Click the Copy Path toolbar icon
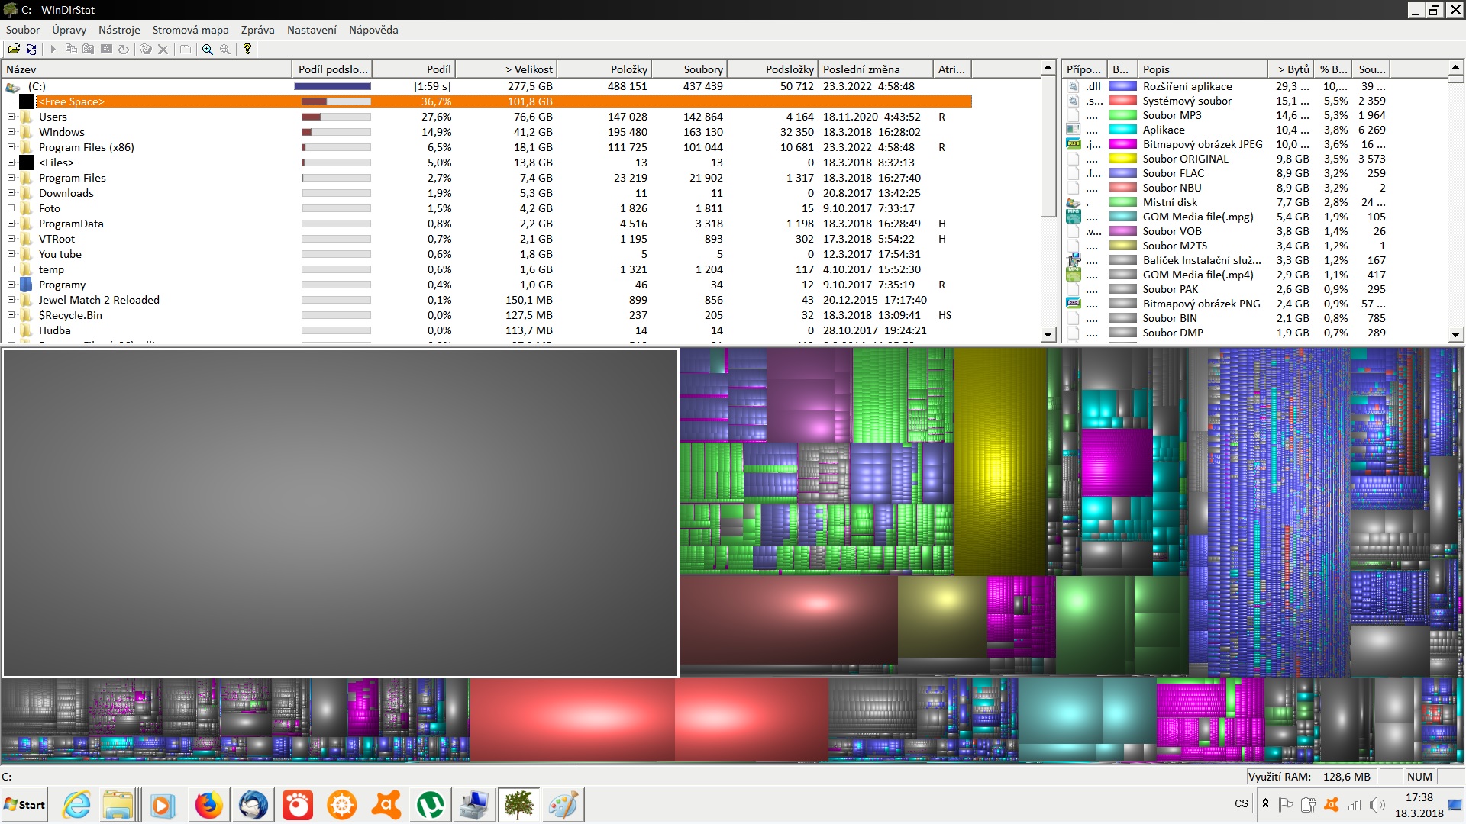 71,49
